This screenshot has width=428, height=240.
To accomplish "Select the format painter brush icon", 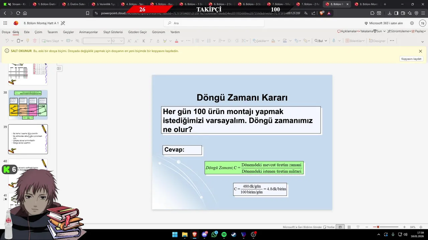I will coord(28,41).
